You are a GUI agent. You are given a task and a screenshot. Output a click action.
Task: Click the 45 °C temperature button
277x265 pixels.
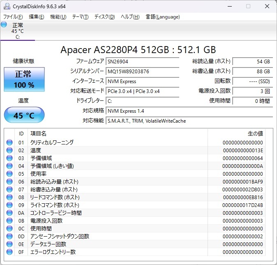coord(24,115)
